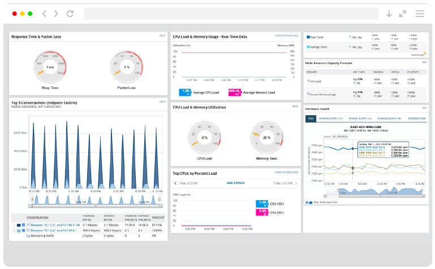Click right scroll arrow of Hardware Health navigator

424,196
